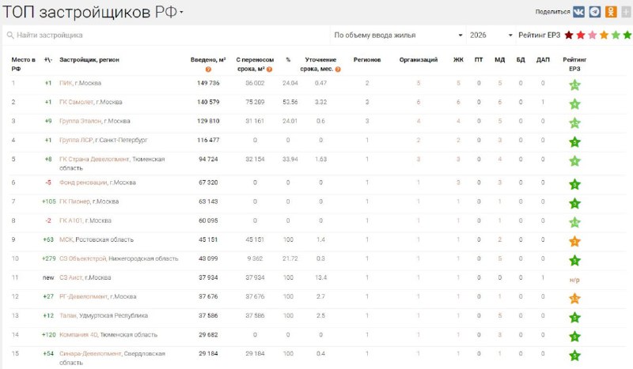This screenshot has width=633, height=369.
Task: Filter by dark red rating star
Action: coord(569,35)
